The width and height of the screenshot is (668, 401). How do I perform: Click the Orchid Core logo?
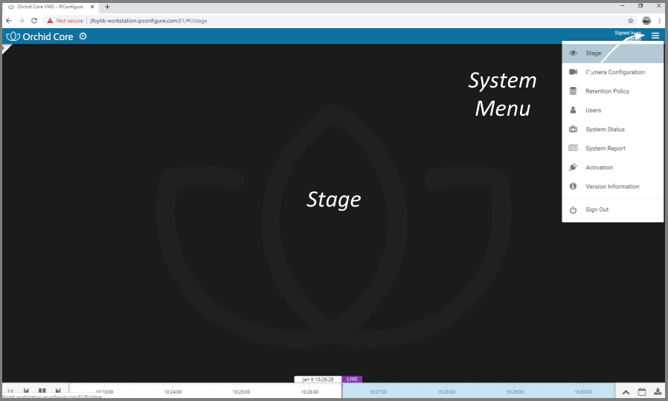point(39,36)
